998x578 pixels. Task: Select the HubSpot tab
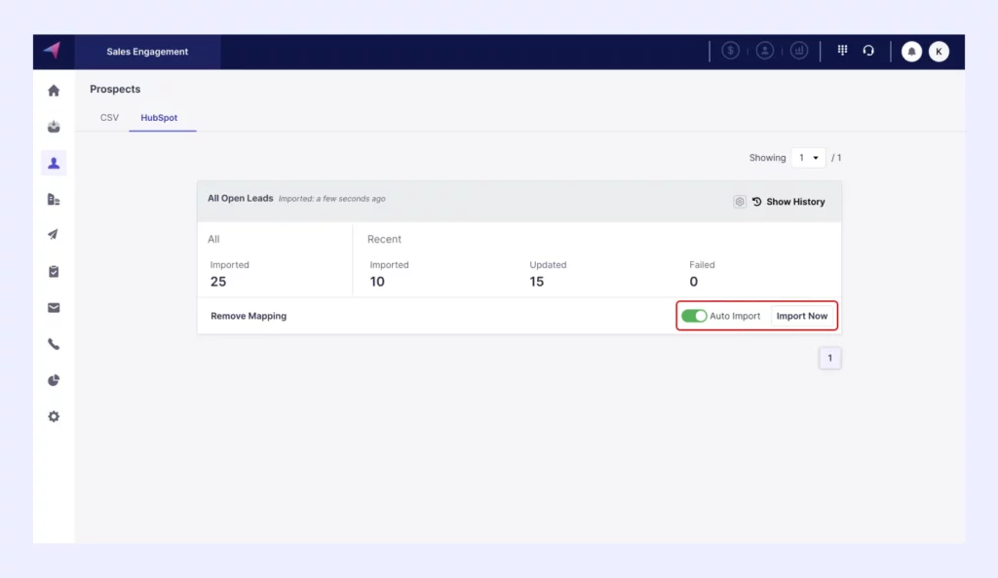(x=162, y=117)
